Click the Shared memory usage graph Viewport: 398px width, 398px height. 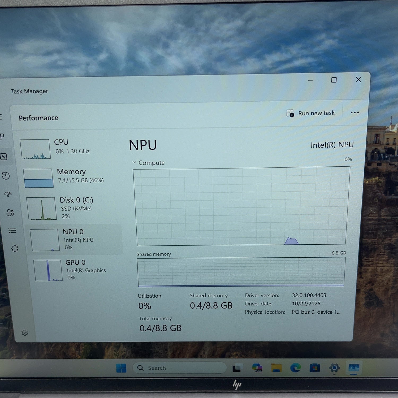(241, 272)
